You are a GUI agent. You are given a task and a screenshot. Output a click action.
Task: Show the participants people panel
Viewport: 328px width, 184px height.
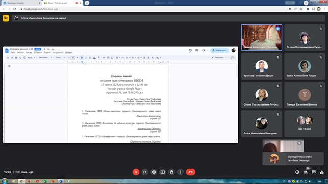(306, 172)
